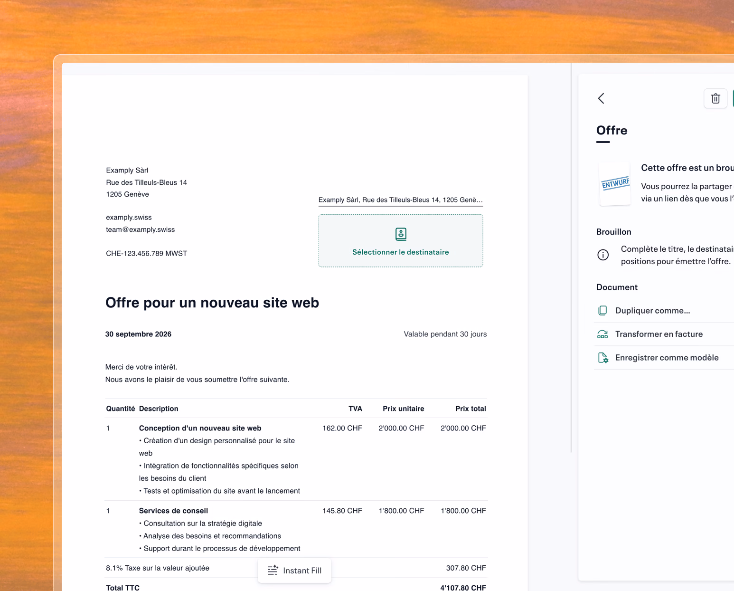
Task: Click the 1205 Genève address line
Action: click(127, 195)
